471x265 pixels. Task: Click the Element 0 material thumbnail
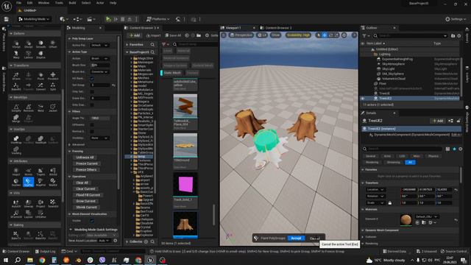click(x=406, y=219)
